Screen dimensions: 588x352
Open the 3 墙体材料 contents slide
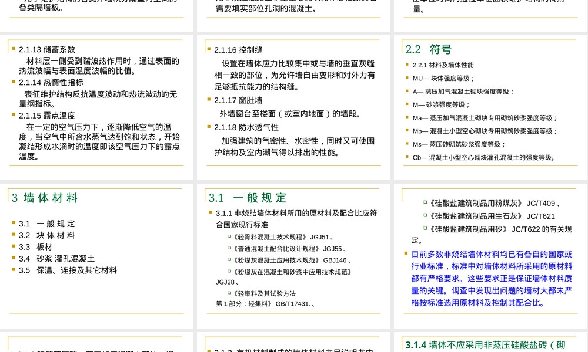(96, 256)
